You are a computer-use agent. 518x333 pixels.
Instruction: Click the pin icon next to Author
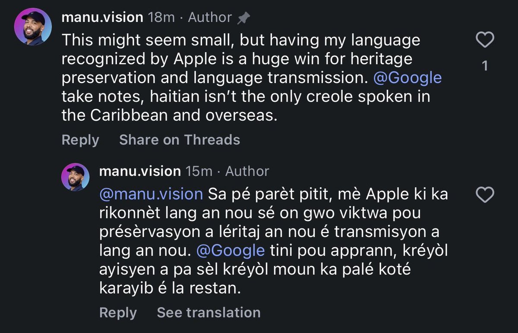pyautogui.click(x=244, y=18)
